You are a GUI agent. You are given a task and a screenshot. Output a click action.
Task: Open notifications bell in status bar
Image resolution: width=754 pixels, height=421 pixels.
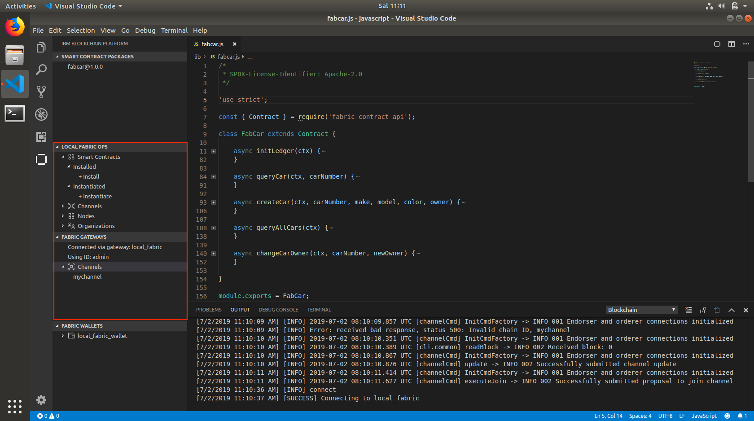[x=742, y=416]
